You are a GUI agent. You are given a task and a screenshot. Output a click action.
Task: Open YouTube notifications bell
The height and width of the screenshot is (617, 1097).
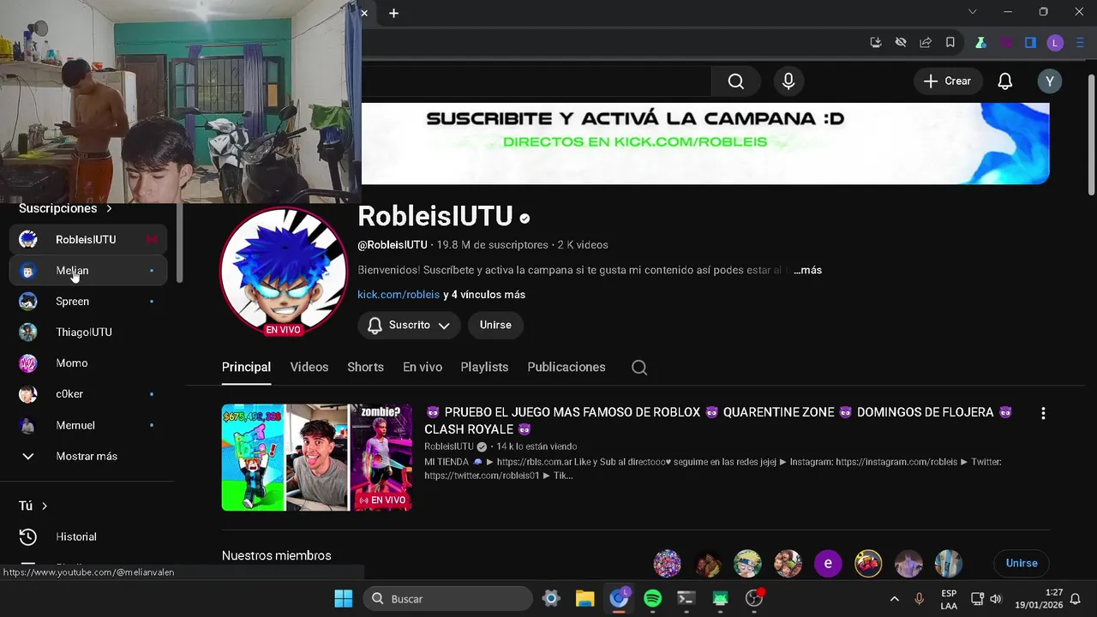tap(1005, 81)
